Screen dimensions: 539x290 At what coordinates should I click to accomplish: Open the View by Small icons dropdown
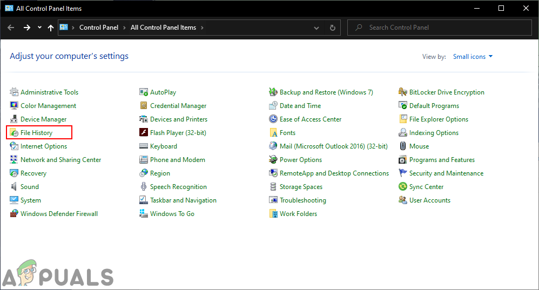click(x=473, y=57)
